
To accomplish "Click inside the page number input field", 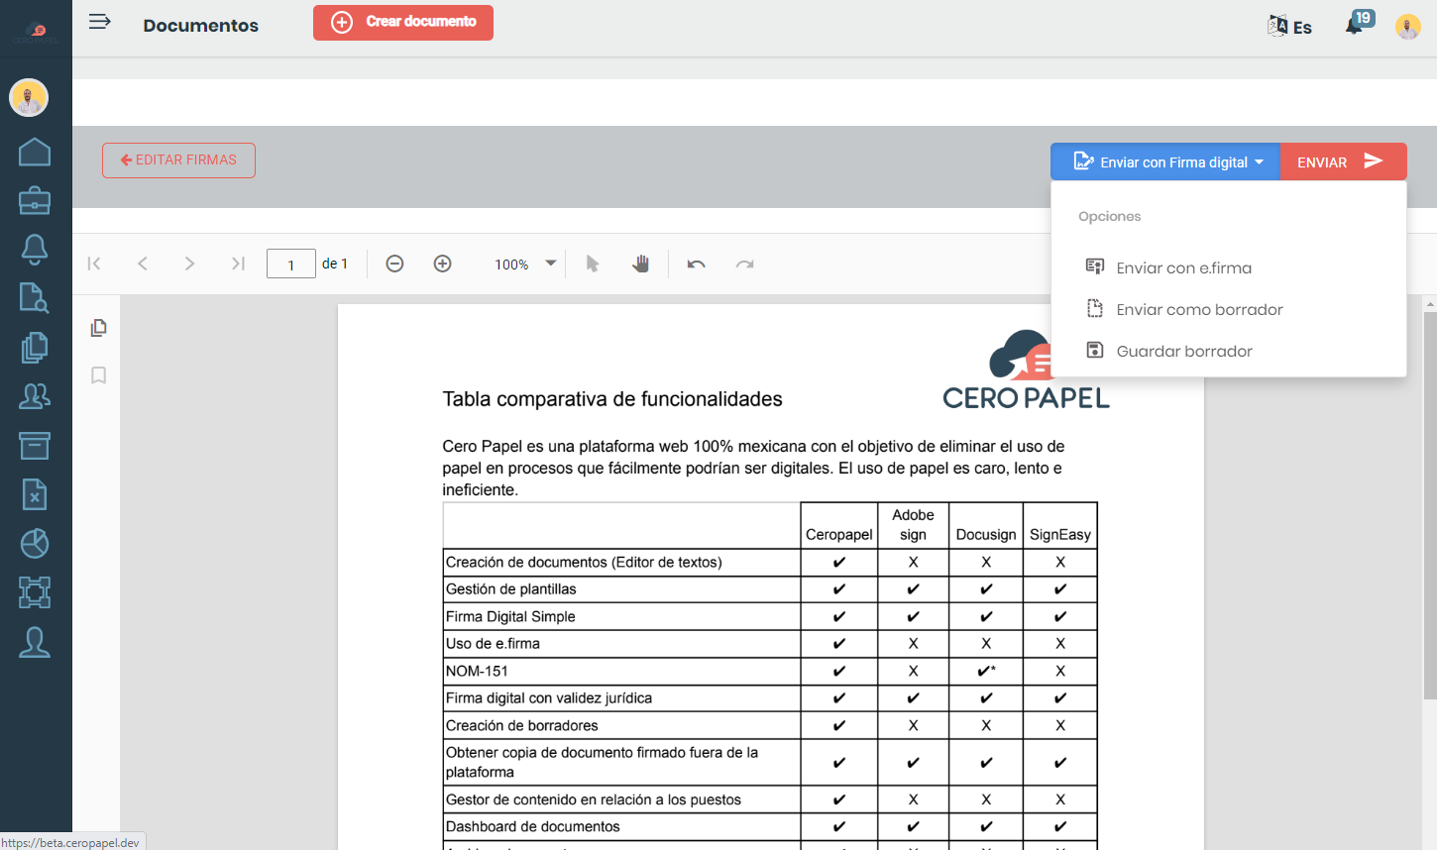I will click(x=290, y=264).
